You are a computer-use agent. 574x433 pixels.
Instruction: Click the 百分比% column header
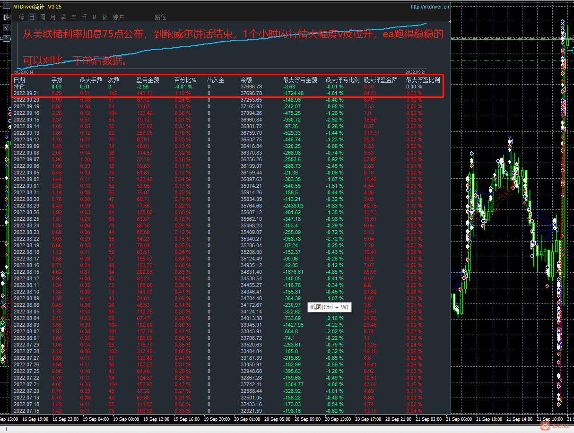185,80
